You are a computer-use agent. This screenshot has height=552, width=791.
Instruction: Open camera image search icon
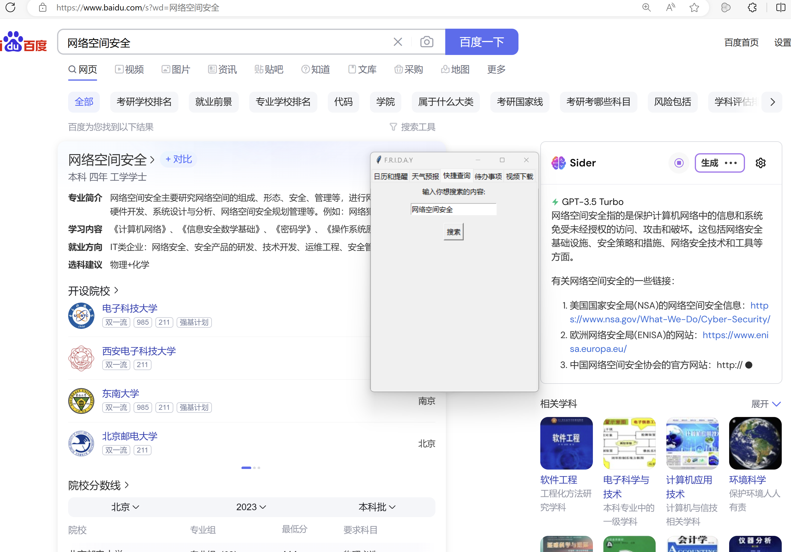tap(426, 42)
